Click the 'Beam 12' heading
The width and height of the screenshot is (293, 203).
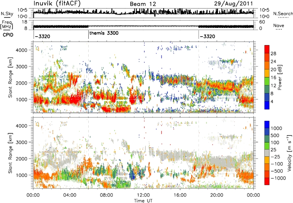tap(143, 4)
